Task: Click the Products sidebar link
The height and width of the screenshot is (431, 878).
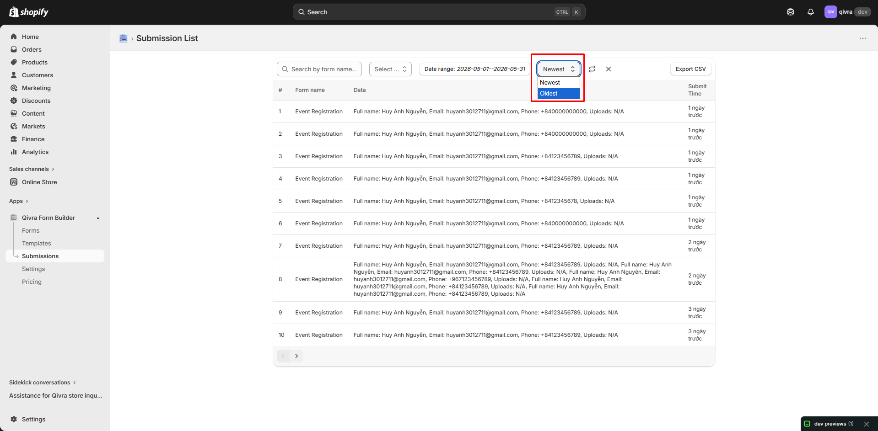Action: [35, 62]
